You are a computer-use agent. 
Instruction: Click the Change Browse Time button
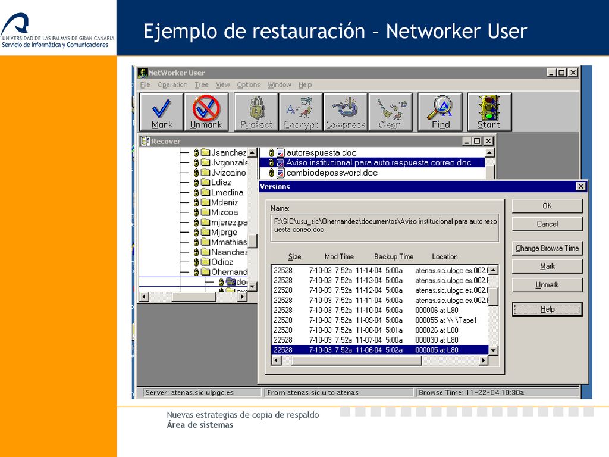pyautogui.click(x=547, y=248)
